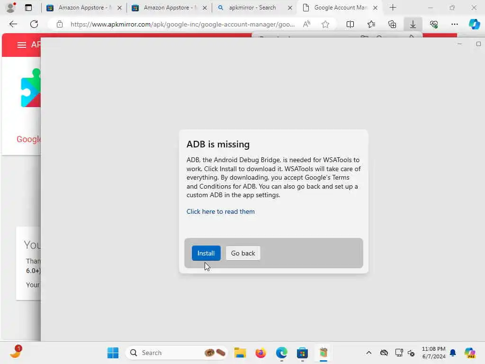Open notifications bell icon
The image size is (485, 364).
click(x=453, y=353)
